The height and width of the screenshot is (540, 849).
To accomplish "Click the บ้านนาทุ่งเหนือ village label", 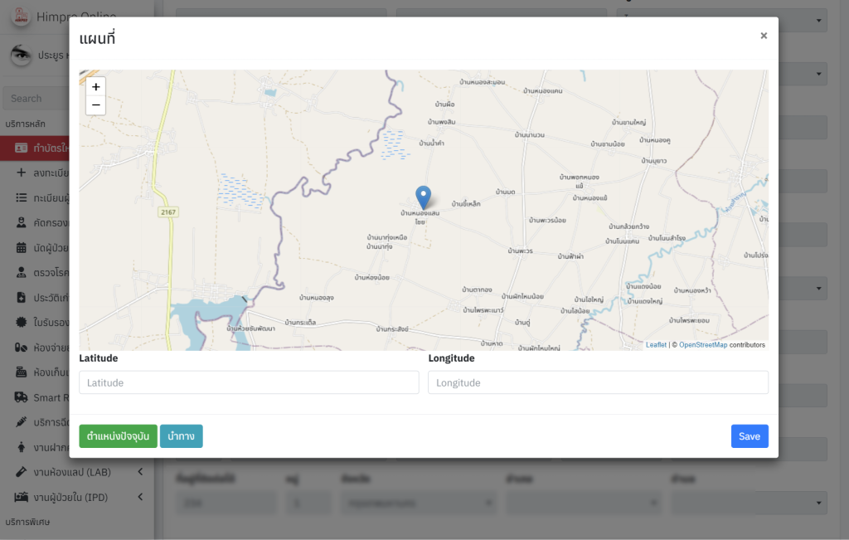I will 386,237.
